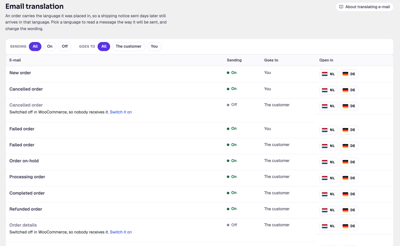400x246 pixels.
Task: Open DE for Cancelled order sent to You
Action: click(x=349, y=90)
